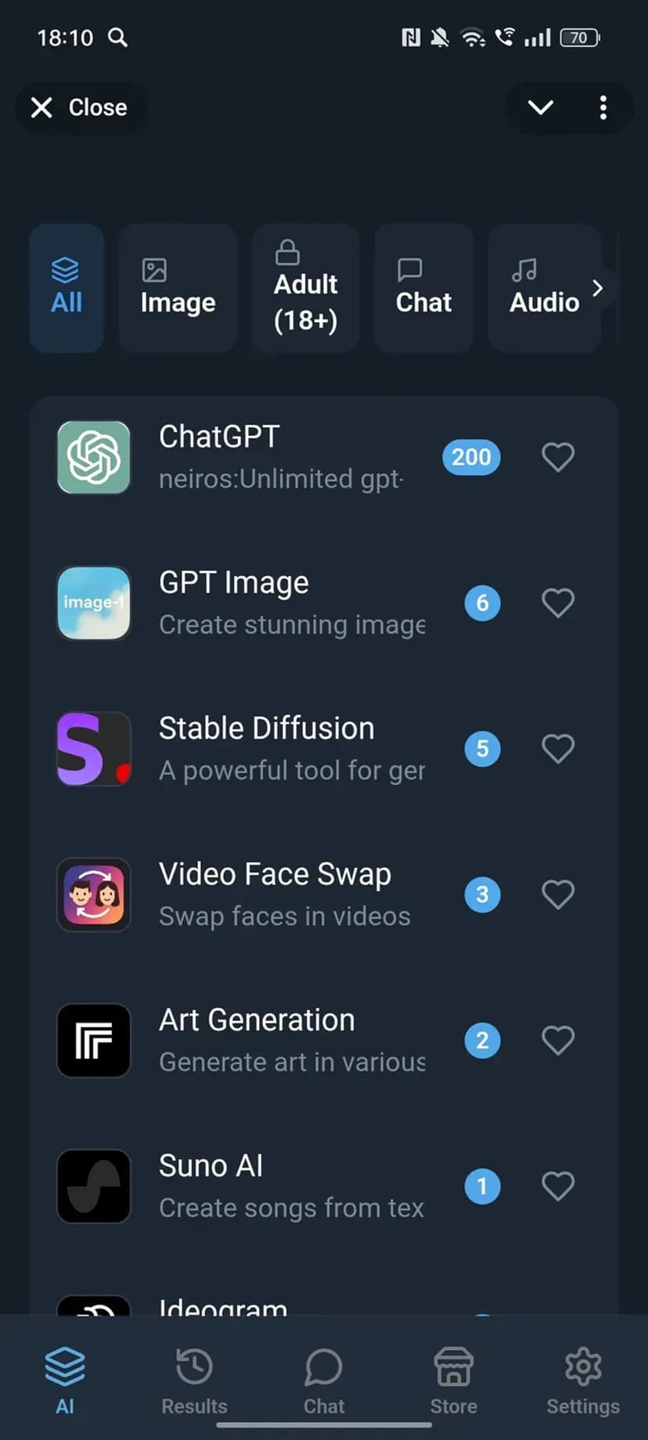Tap the GPT Image thumbnail icon

coord(94,603)
